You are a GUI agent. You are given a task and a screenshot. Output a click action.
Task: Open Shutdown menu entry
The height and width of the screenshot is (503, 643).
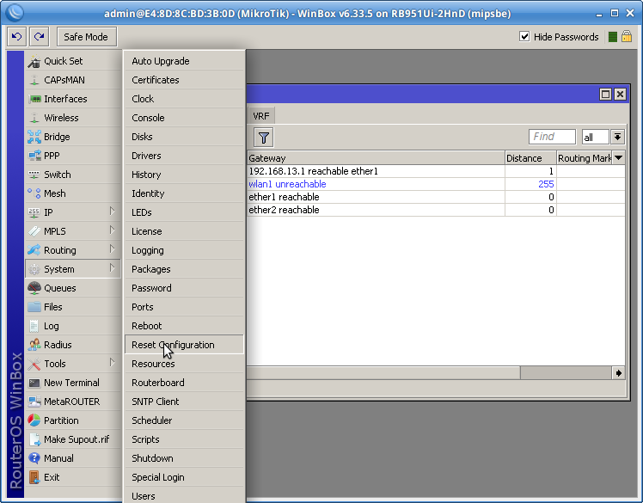pos(184,458)
